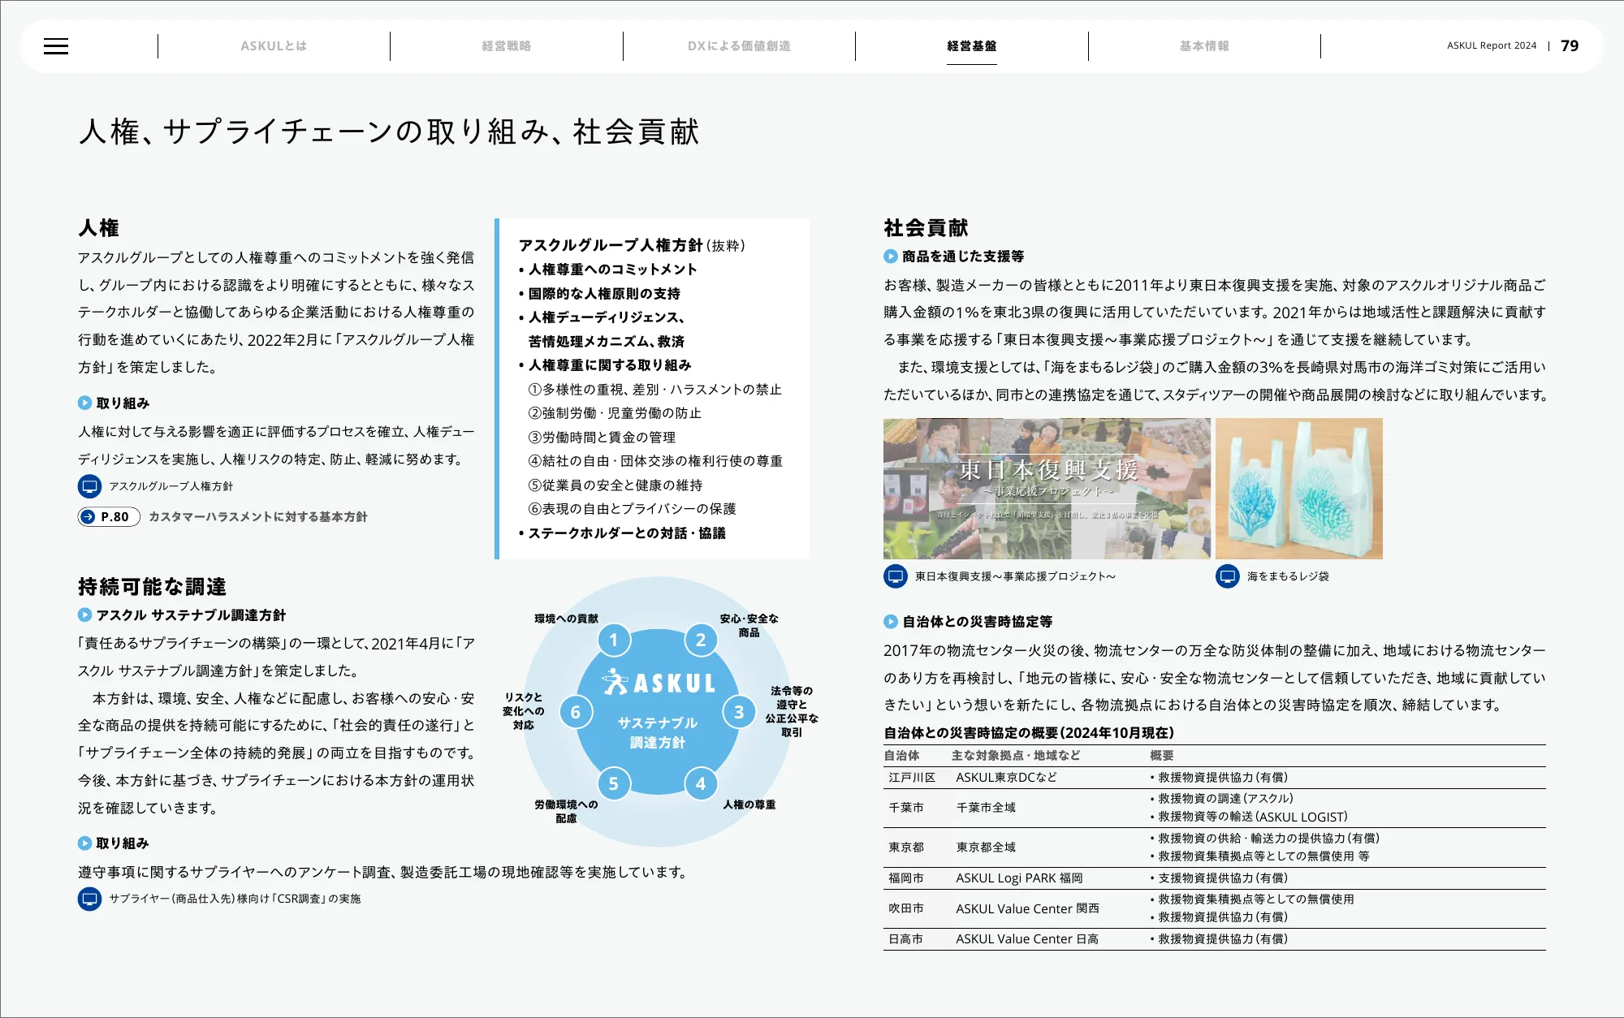The width and height of the screenshot is (1624, 1018).
Task: Click the 海をまもるレジ袋 link text
Action: [x=1288, y=576]
